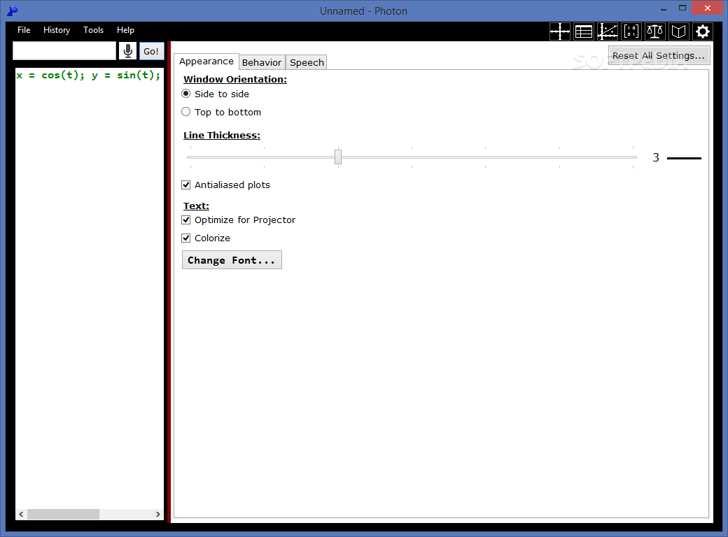The width and height of the screenshot is (728, 537).
Task: Click the Go! button
Action: pos(151,51)
